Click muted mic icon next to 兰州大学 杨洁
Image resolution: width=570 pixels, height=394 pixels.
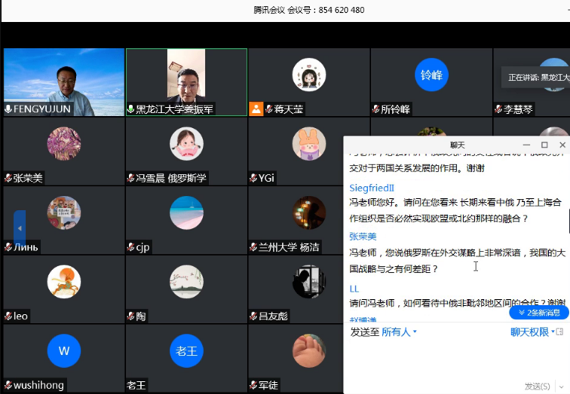(253, 247)
